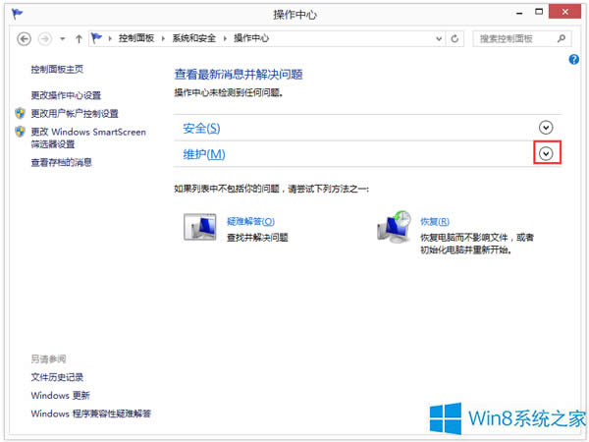Click the troubleshooting computer icon
589x442 pixels.
pos(200,227)
